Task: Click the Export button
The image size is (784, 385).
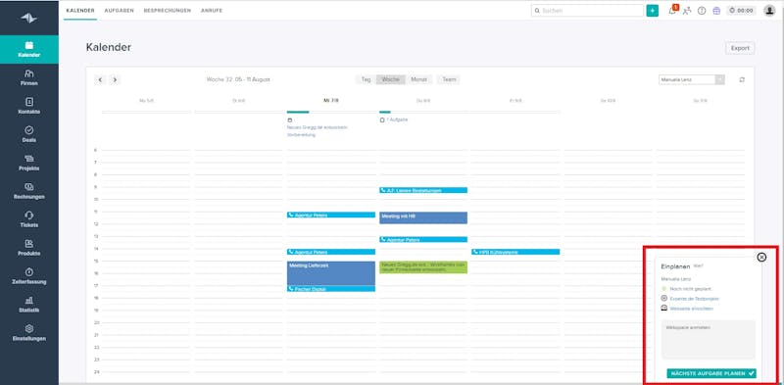Action: pyautogui.click(x=740, y=48)
